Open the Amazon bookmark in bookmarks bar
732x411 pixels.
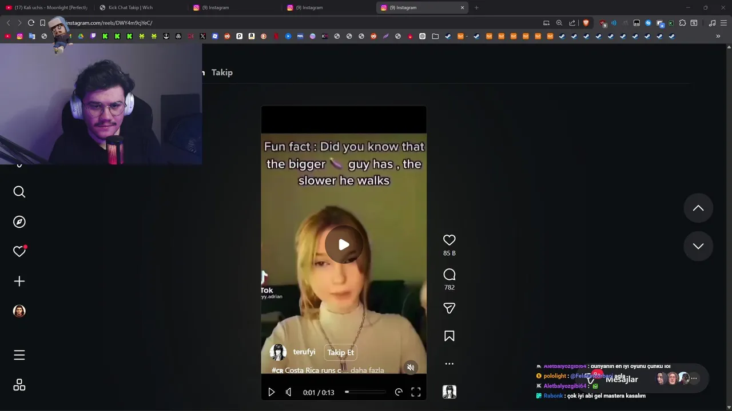[252, 36]
